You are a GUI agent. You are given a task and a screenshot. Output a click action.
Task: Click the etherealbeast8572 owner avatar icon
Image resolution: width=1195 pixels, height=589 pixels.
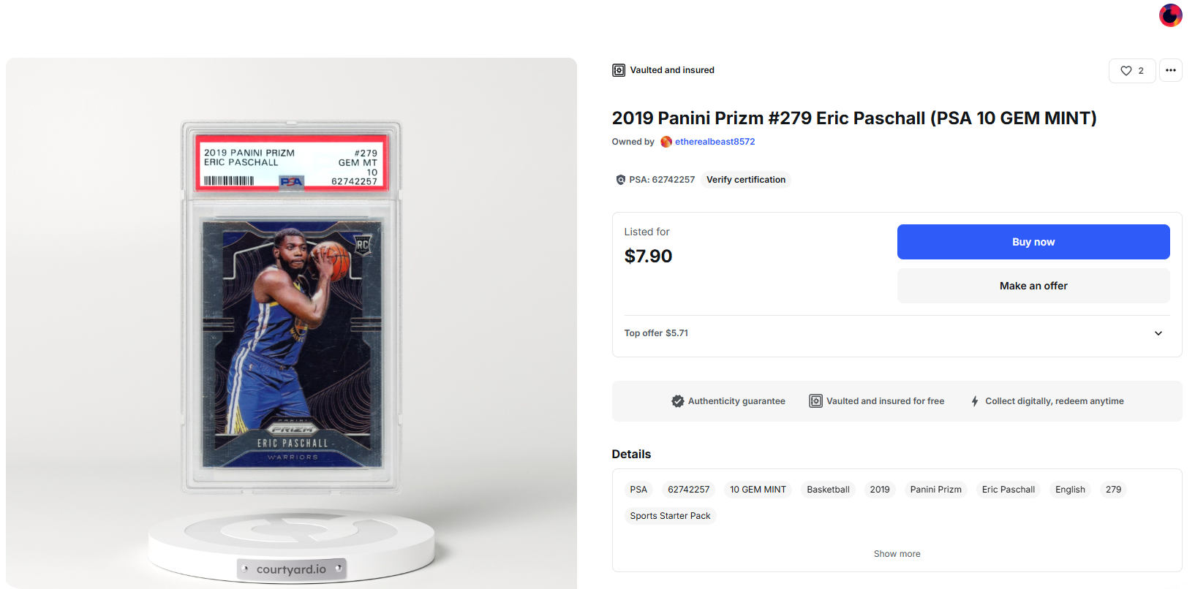pyautogui.click(x=666, y=142)
